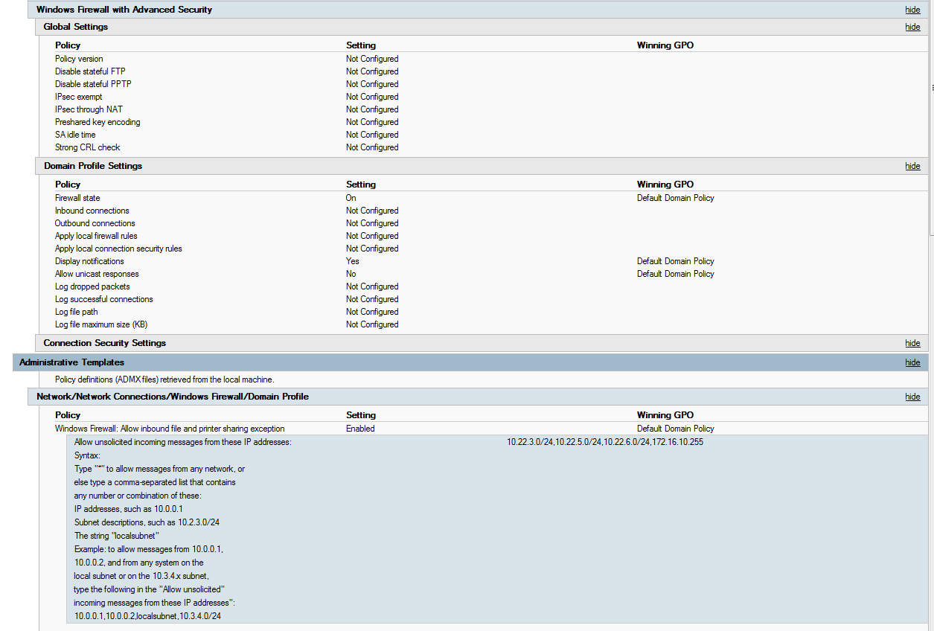Expand the Administrative Templates header bar
The width and height of the screenshot is (934, 631).
(x=71, y=362)
